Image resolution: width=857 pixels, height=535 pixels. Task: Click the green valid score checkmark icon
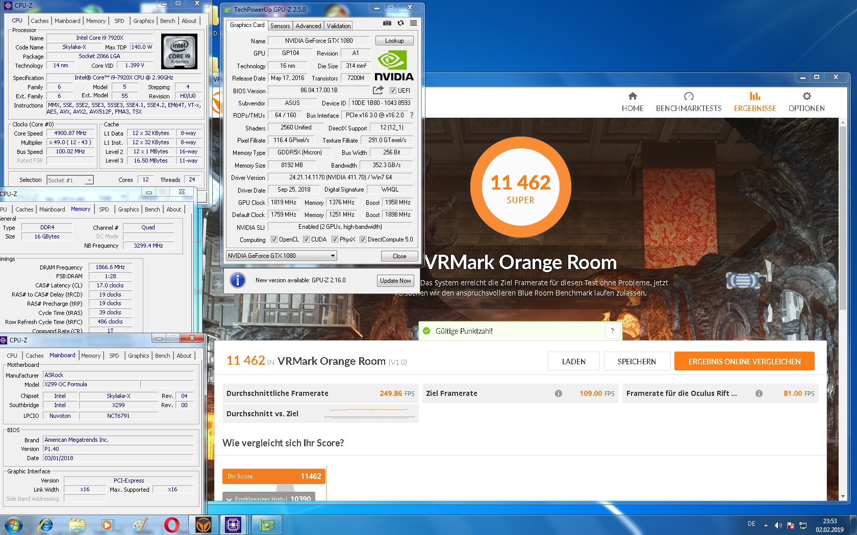click(427, 331)
